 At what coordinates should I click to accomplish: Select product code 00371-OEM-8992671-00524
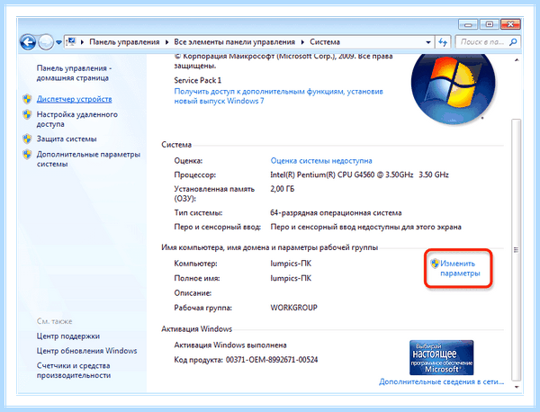point(272,360)
